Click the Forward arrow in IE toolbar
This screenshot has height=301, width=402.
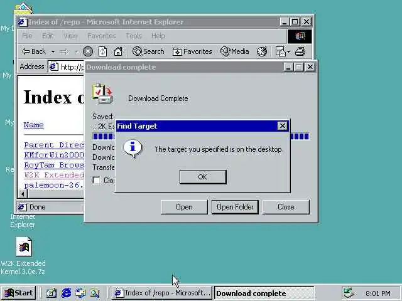[65, 52]
